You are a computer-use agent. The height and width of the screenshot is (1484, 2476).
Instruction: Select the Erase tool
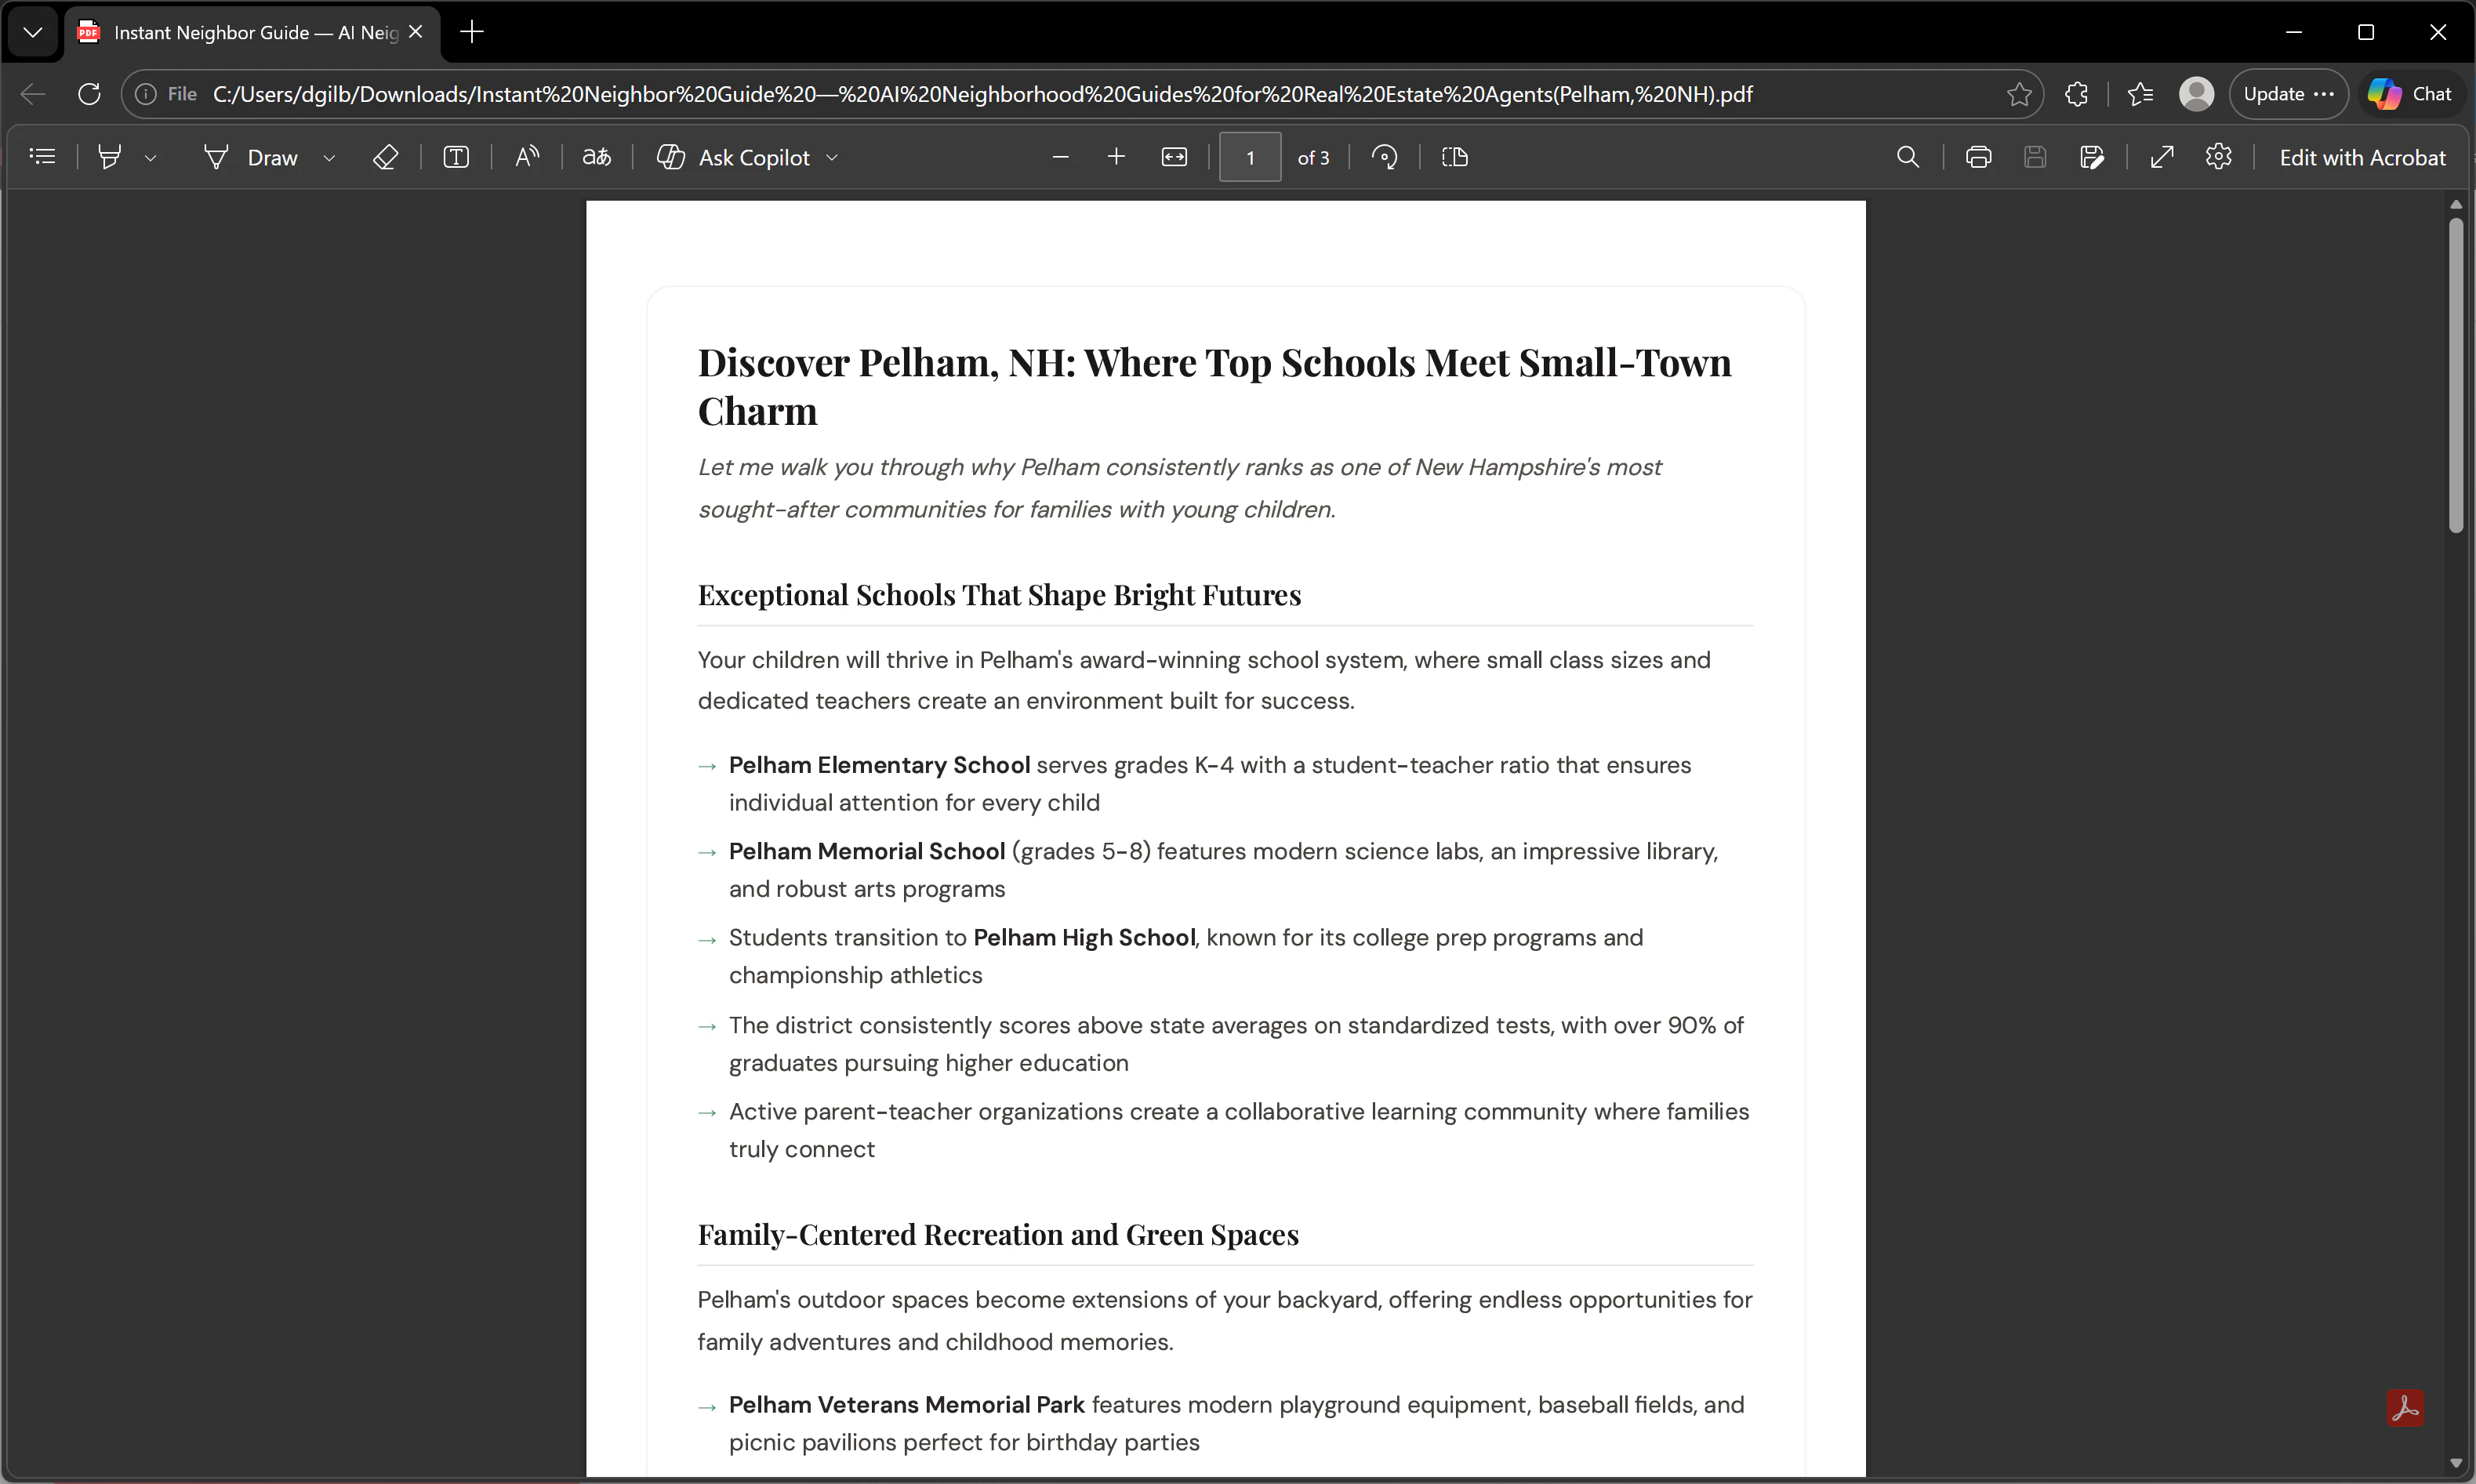click(x=385, y=157)
